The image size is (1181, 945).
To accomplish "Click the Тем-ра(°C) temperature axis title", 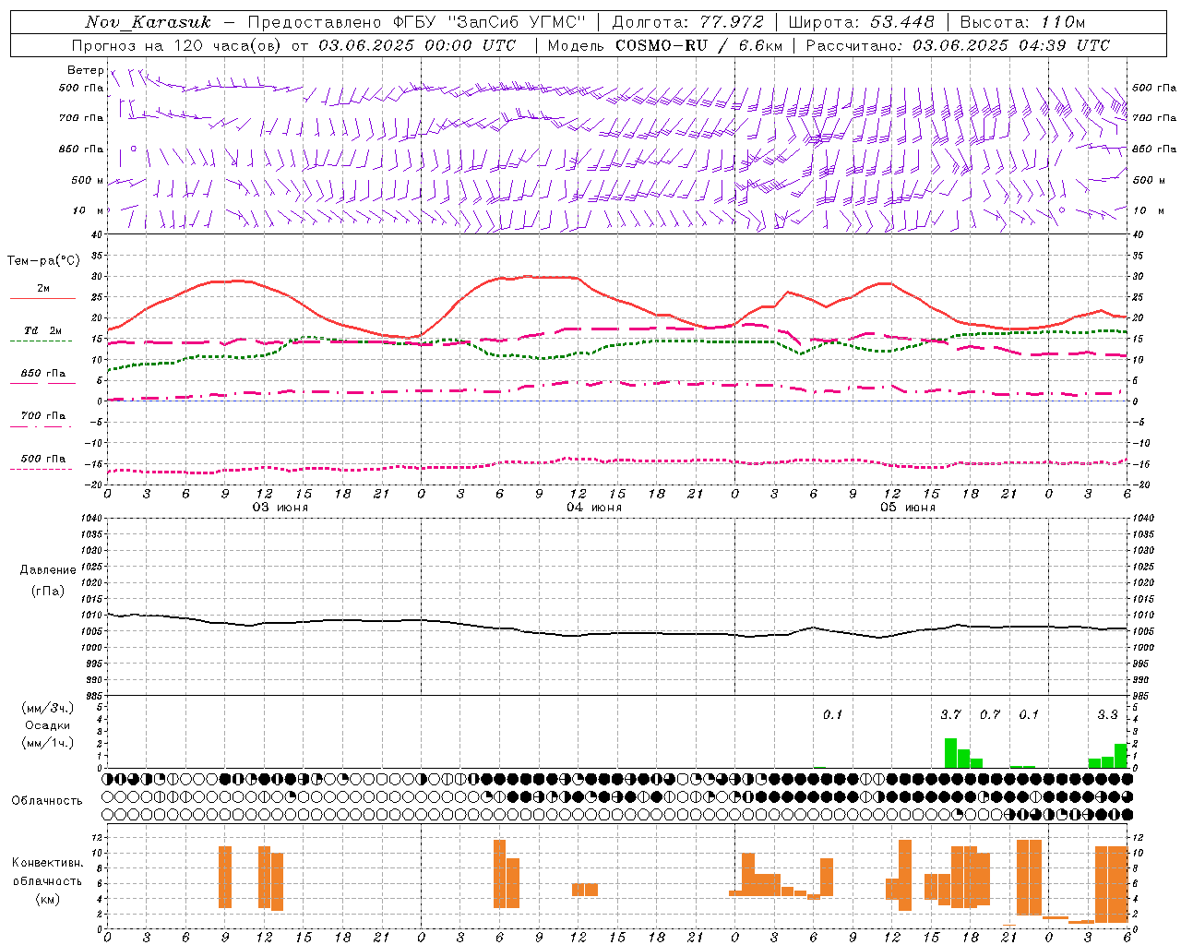I will (43, 261).
